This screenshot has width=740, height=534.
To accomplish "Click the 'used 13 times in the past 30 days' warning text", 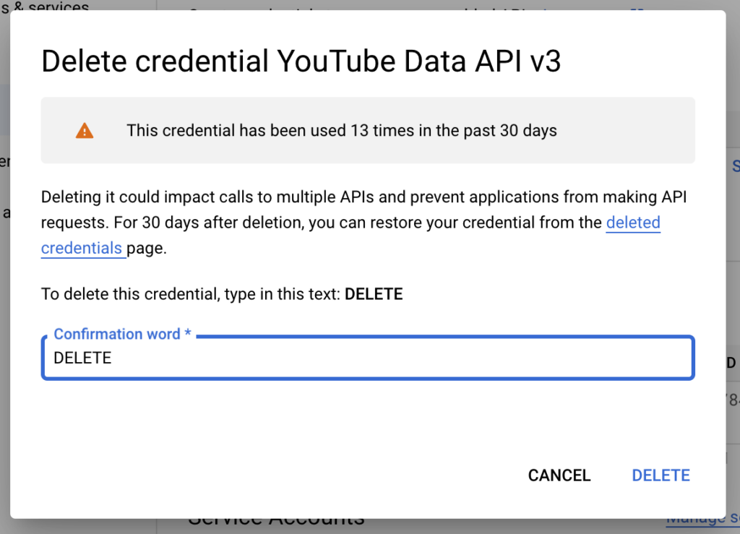I will [342, 130].
